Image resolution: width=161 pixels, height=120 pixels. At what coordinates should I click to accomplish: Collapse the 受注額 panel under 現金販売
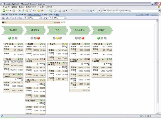(4, 59)
